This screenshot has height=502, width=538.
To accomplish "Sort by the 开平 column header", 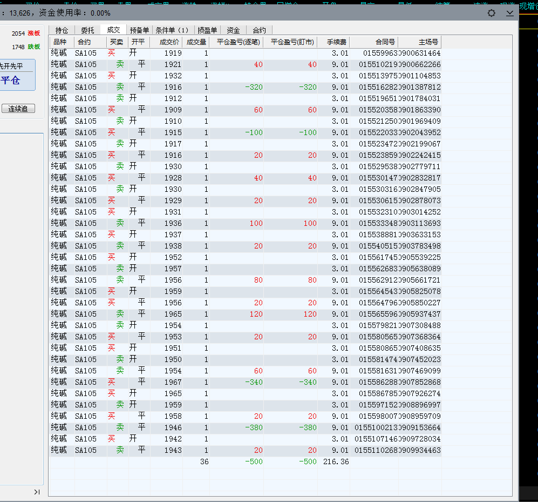I will pyautogui.click(x=139, y=42).
